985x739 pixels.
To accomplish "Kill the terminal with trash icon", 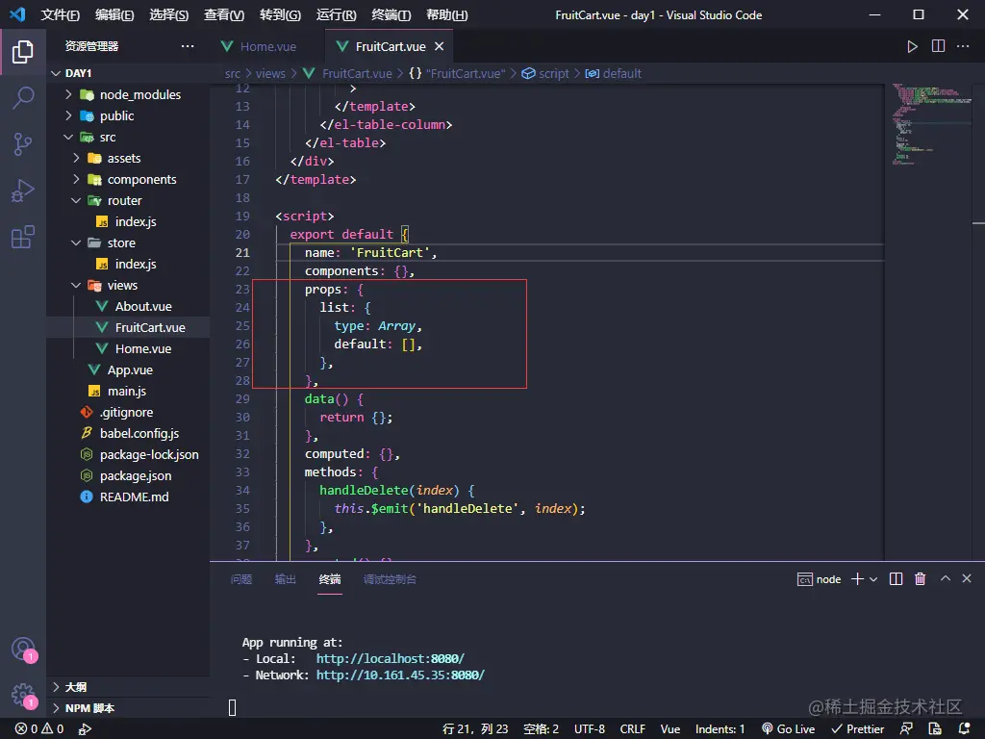I will click(x=920, y=579).
